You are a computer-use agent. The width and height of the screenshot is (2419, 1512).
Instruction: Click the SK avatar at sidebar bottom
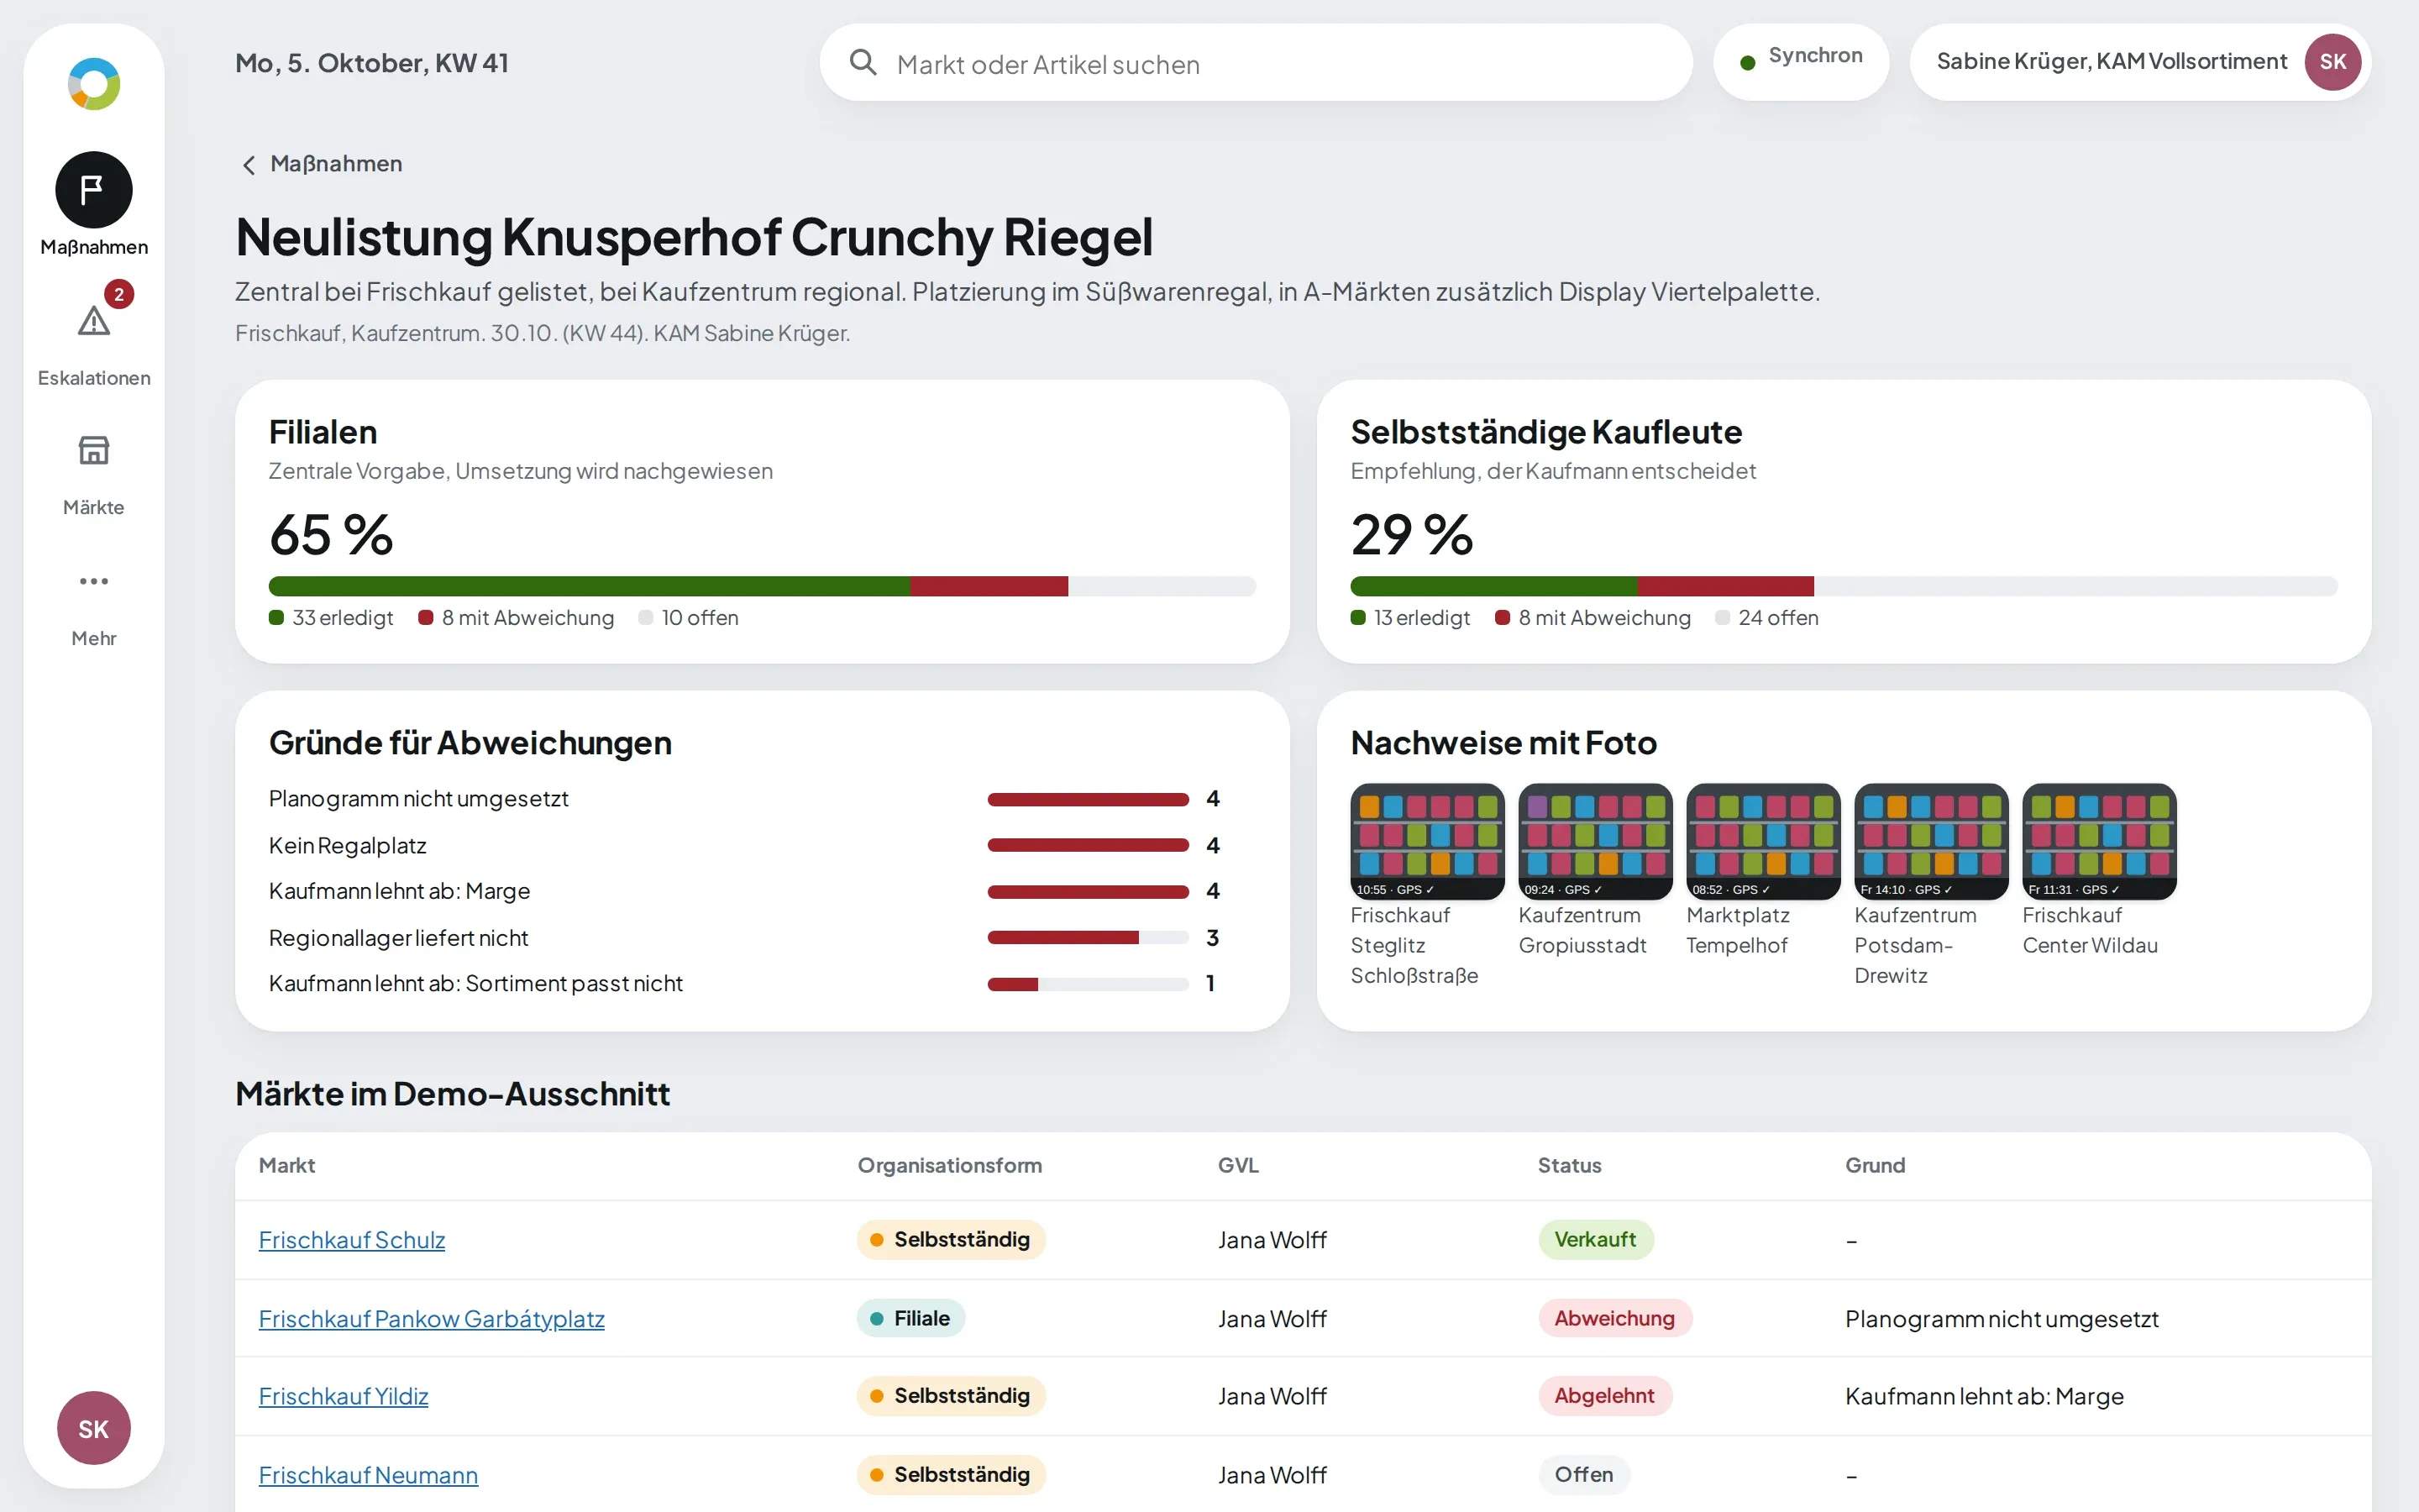[x=94, y=1428]
